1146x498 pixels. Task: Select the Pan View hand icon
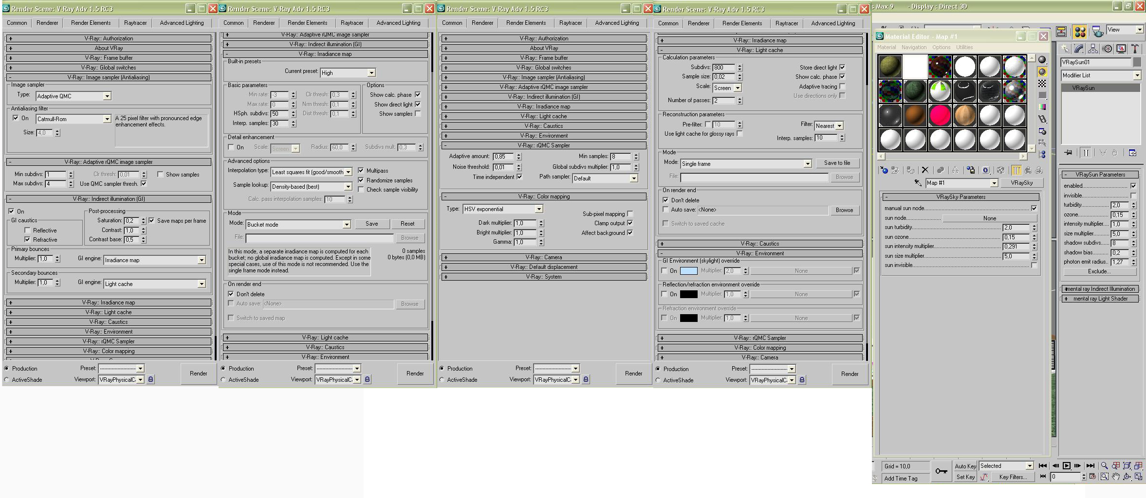point(1116,477)
